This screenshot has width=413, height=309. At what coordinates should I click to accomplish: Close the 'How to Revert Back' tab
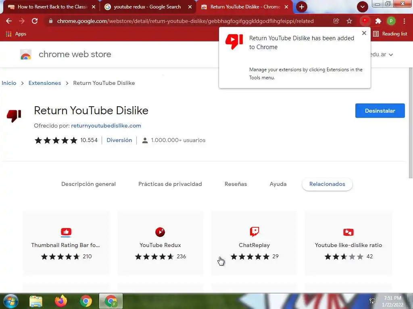(x=94, y=7)
